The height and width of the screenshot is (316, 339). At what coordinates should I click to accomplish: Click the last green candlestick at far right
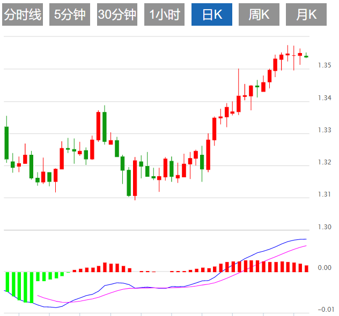coord(306,56)
